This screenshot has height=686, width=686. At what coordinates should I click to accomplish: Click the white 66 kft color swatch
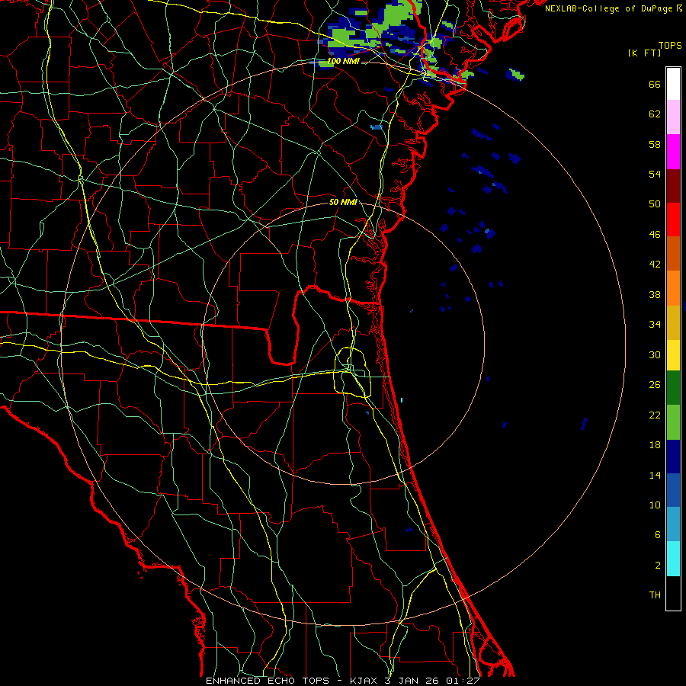click(x=673, y=84)
